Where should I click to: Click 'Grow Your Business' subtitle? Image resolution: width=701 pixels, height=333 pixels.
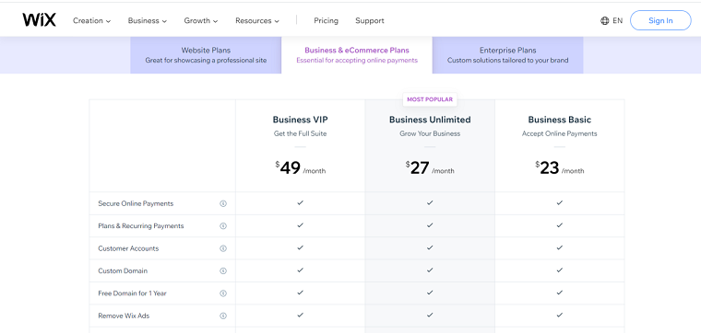pyautogui.click(x=430, y=133)
